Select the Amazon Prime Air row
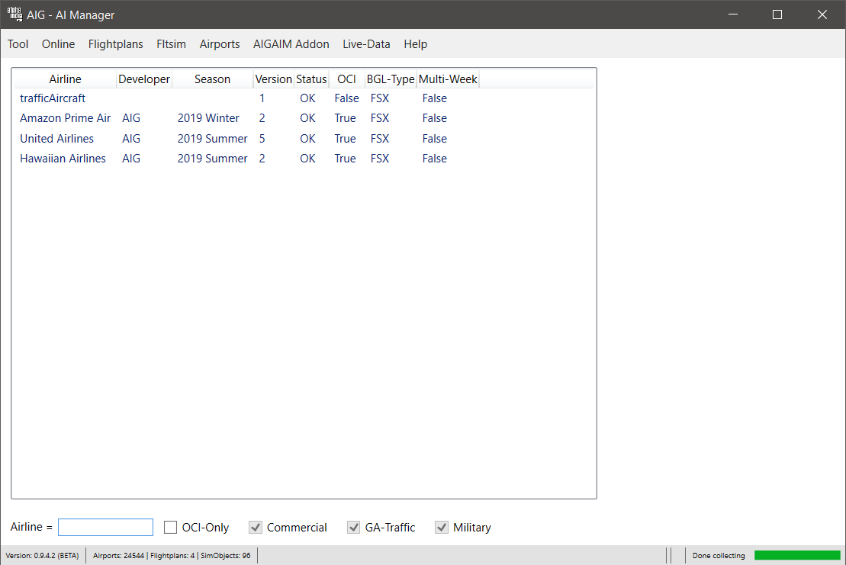 click(304, 118)
